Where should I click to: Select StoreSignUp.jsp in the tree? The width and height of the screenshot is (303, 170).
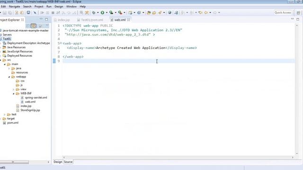pyautogui.click(x=30, y=110)
